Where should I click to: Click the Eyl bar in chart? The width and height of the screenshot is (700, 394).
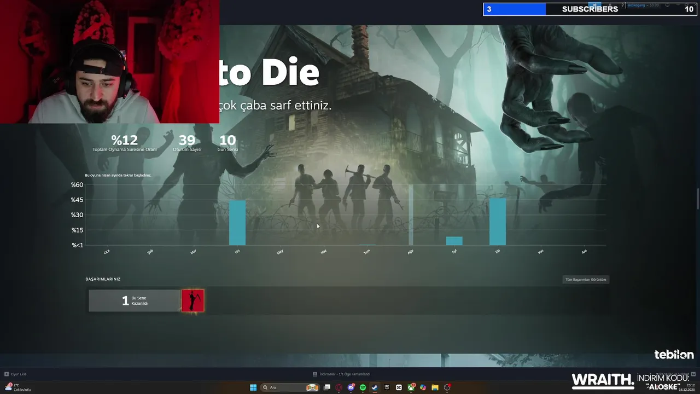[454, 241]
